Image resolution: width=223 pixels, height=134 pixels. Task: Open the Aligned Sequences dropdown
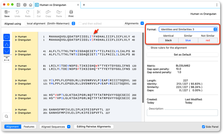tap(55, 127)
